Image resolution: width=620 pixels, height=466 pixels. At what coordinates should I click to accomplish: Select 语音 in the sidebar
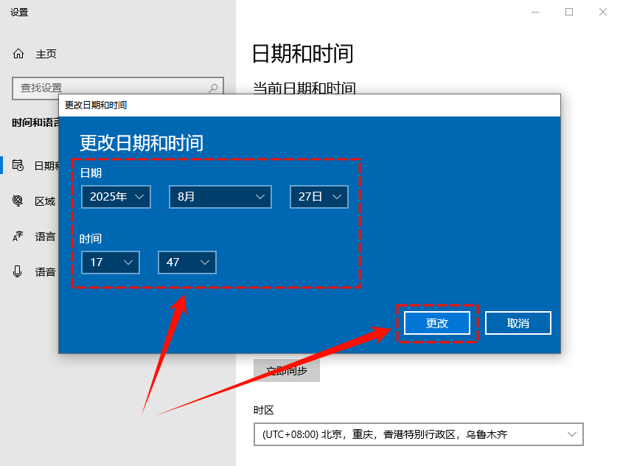tap(45, 272)
